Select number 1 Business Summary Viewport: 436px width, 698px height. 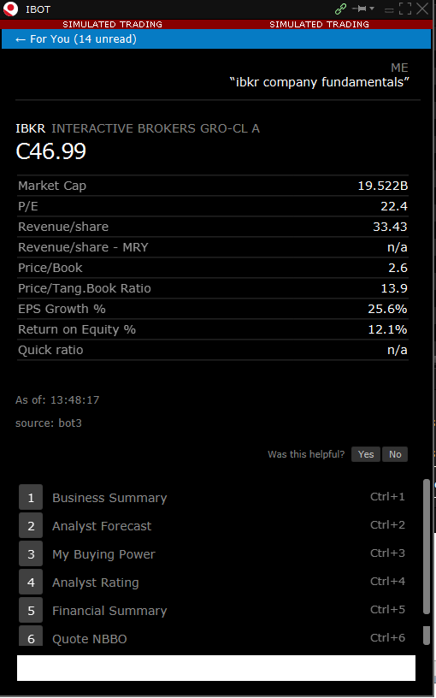(x=212, y=497)
